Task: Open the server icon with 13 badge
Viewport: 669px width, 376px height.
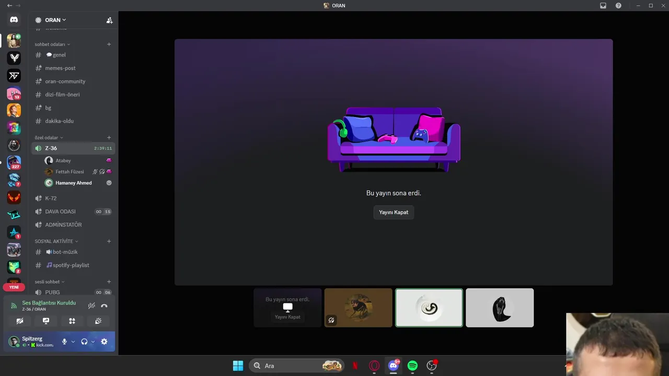Action: 14,93
